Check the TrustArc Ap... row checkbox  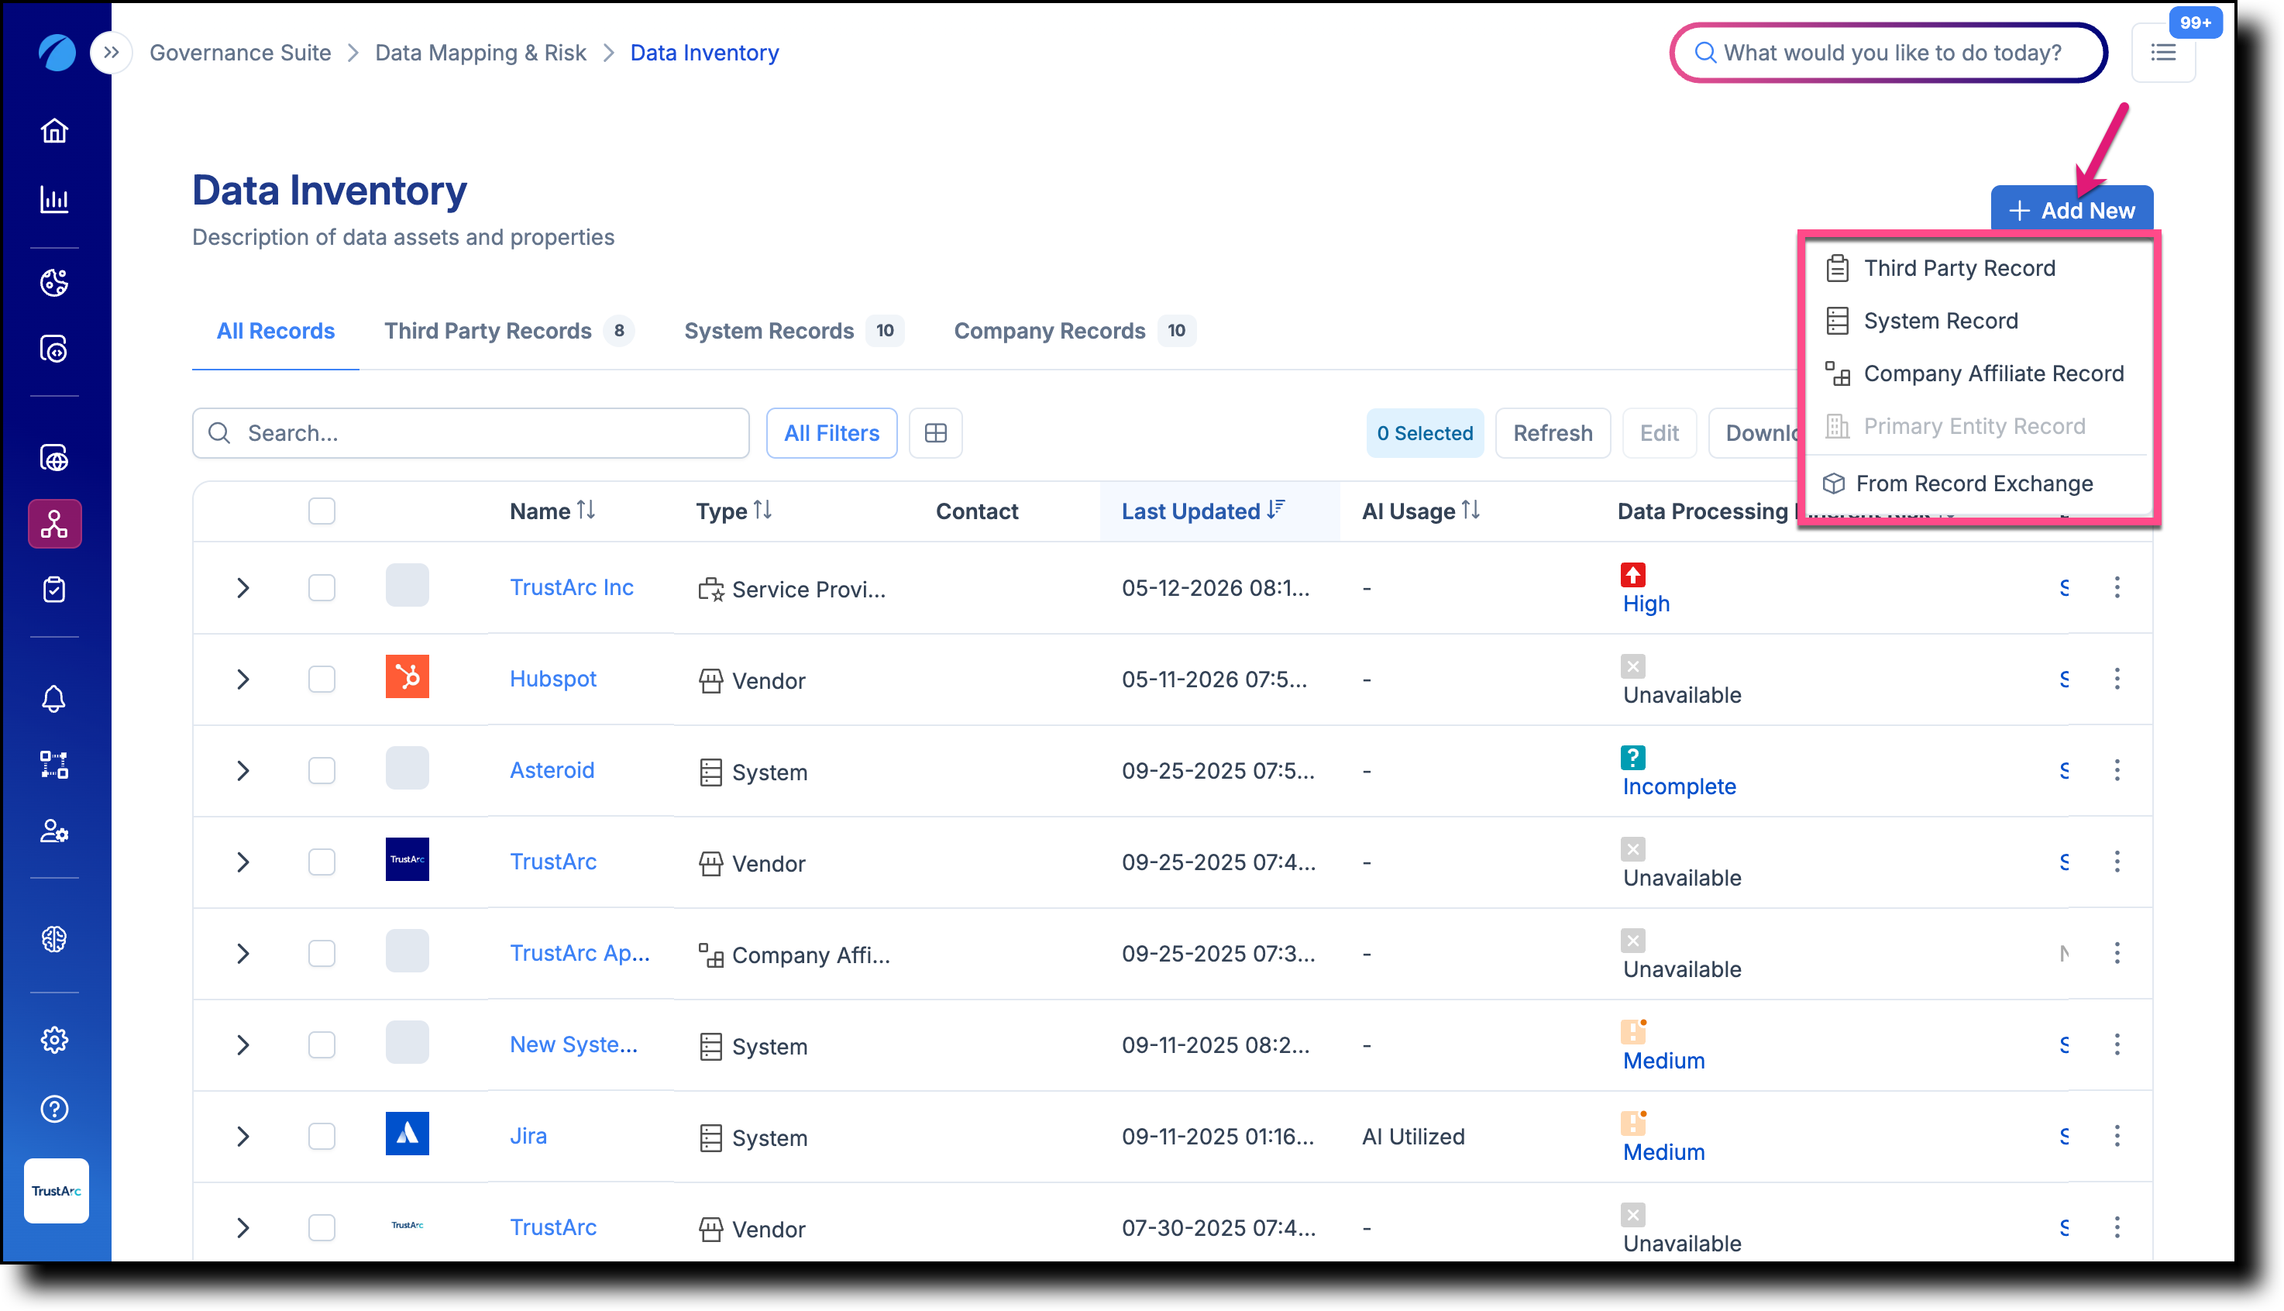click(322, 954)
